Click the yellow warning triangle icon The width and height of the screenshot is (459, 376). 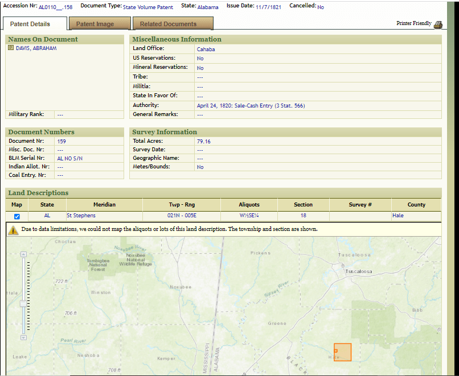coord(13,230)
